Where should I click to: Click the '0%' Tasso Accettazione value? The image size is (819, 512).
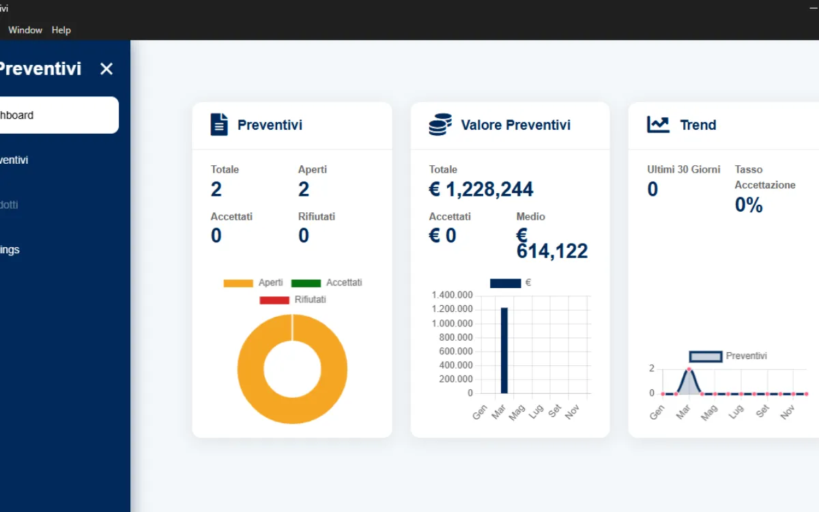tap(749, 205)
